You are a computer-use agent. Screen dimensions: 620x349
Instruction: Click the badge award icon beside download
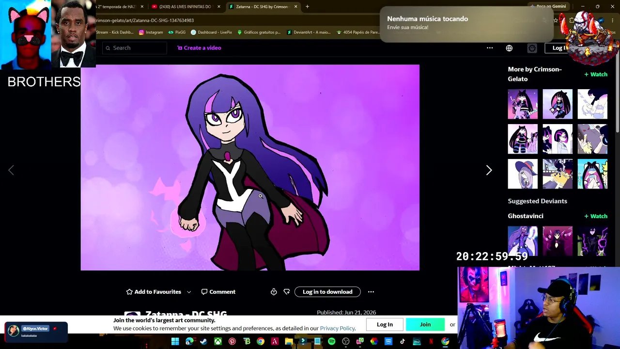274,292
